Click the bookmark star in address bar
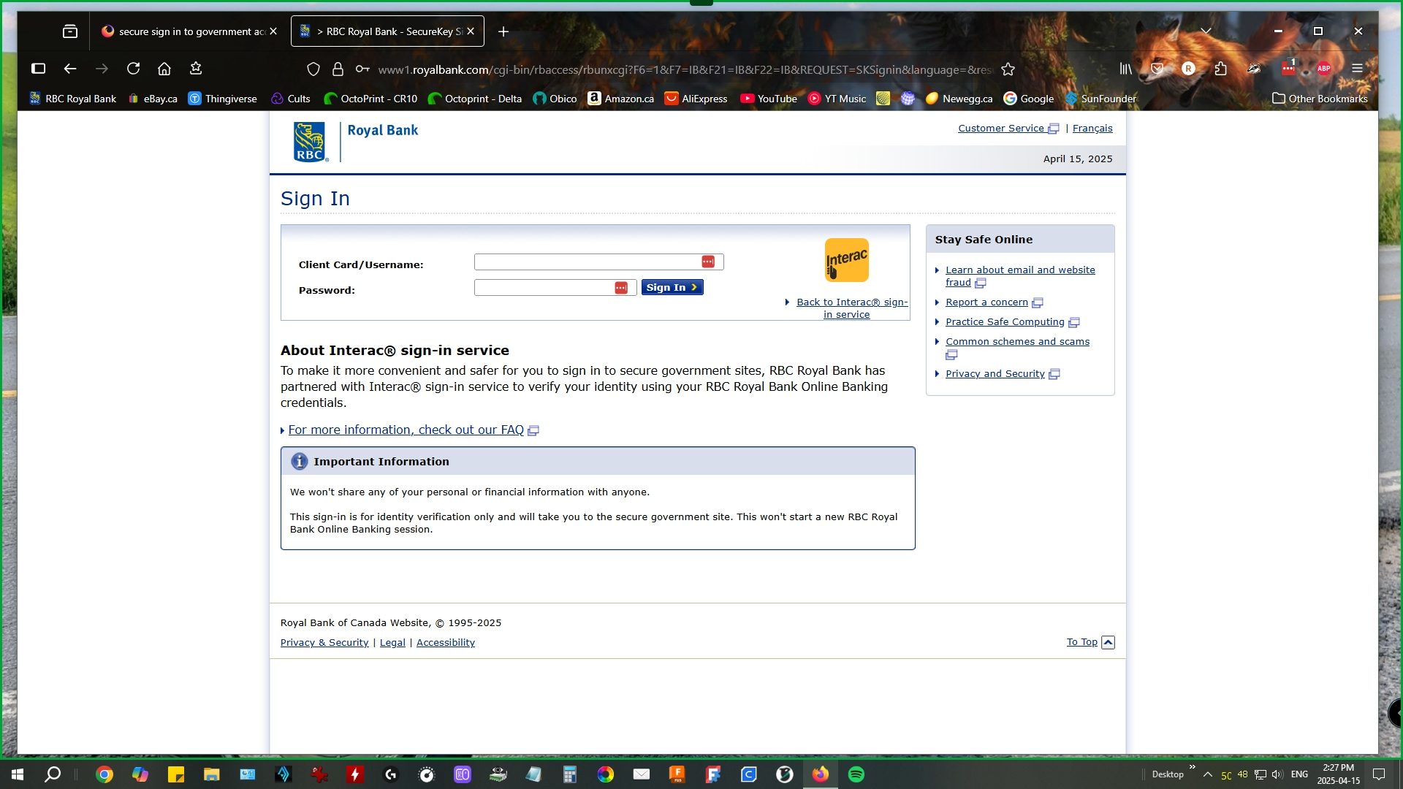Screen dimensions: 1403x789 coord(1008,69)
